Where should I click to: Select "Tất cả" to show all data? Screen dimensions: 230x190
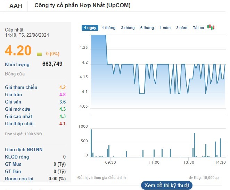point(198,28)
